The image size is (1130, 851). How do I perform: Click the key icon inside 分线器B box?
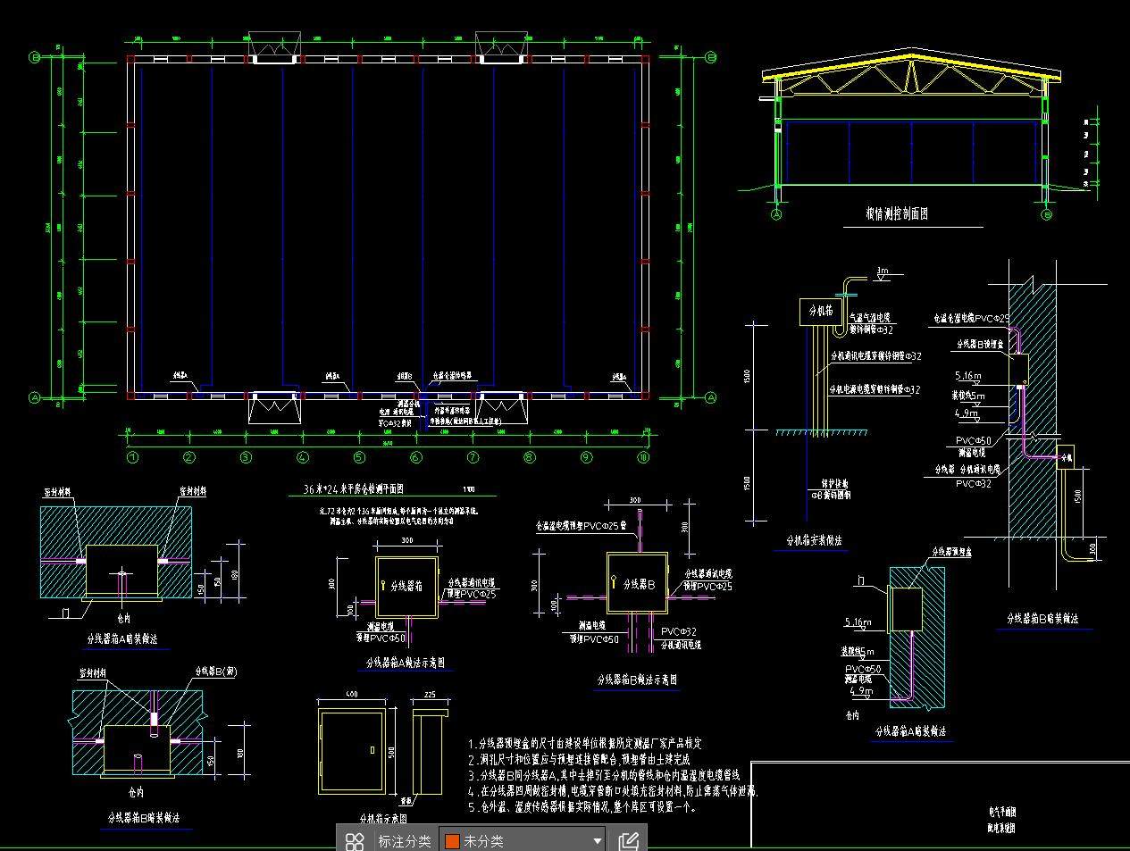615,582
